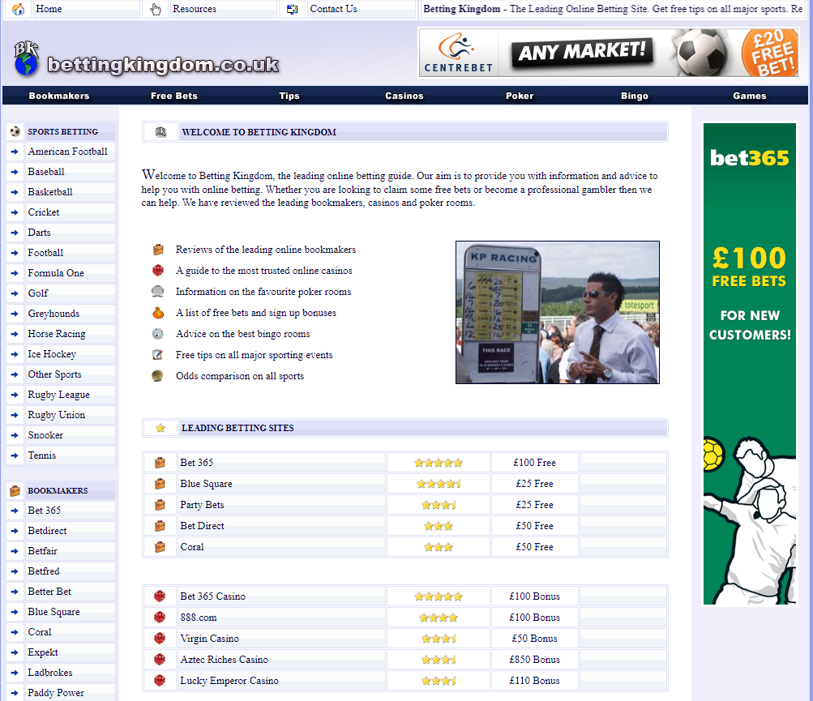Screen dimensions: 813x701
Task: Click the Resources hand pointer icon
Action: pyautogui.click(x=155, y=9)
